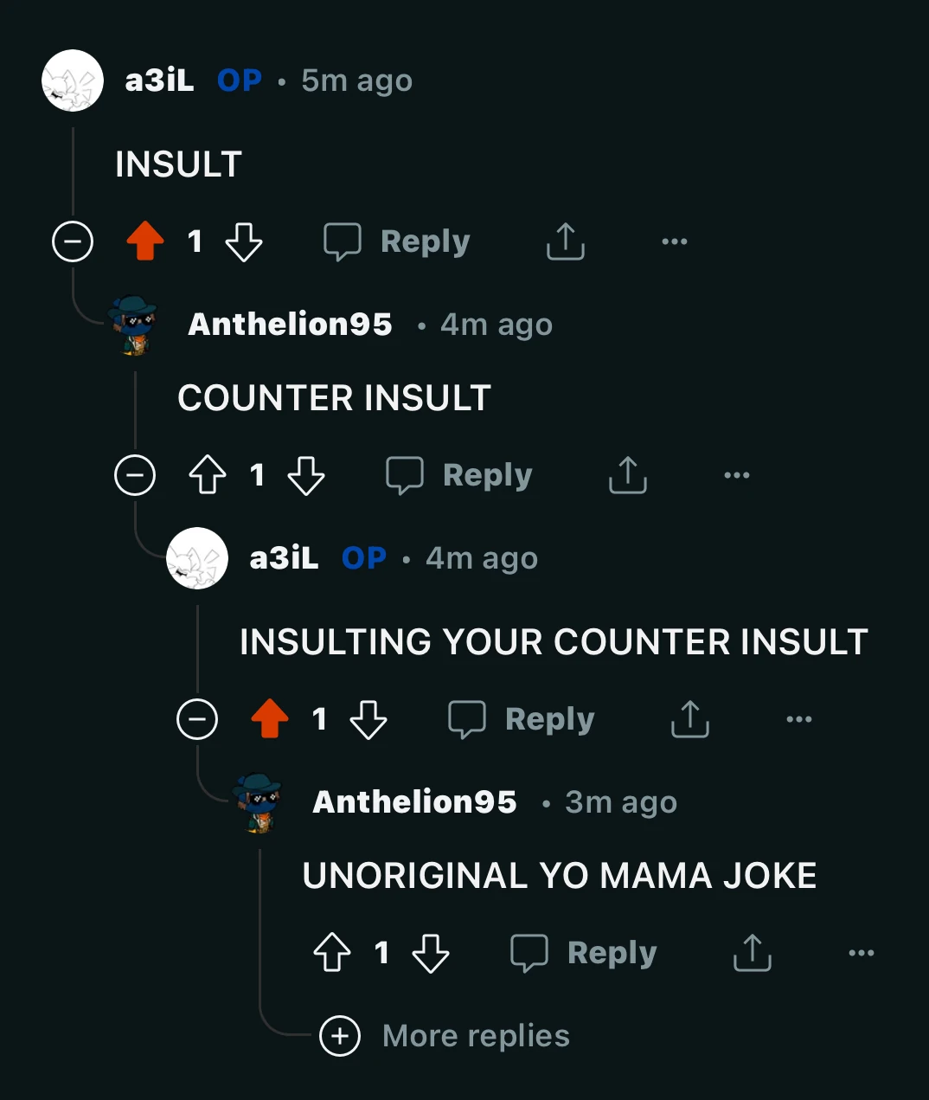
Task: Open a3iL's profile via their username
Action: pos(160,80)
